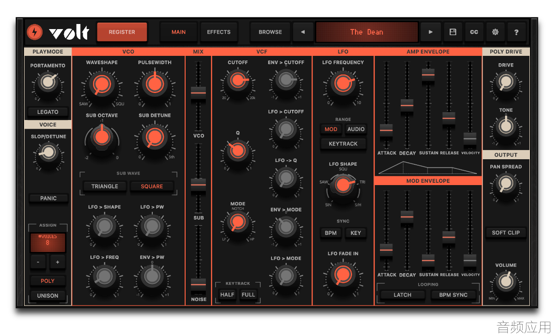554x336 pixels.
Task: Select the AUDIO LFO range
Action: [x=356, y=129]
